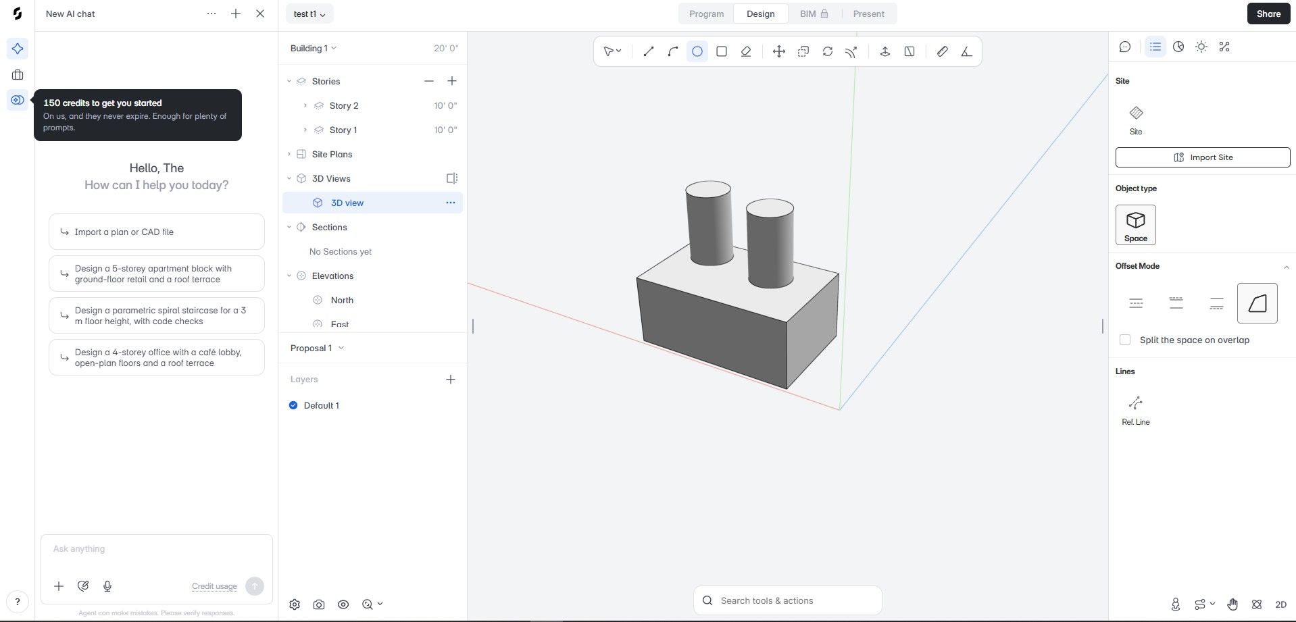Select the Copy/duplicate tool
Viewport: 1296px width, 622px height.
pos(803,51)
